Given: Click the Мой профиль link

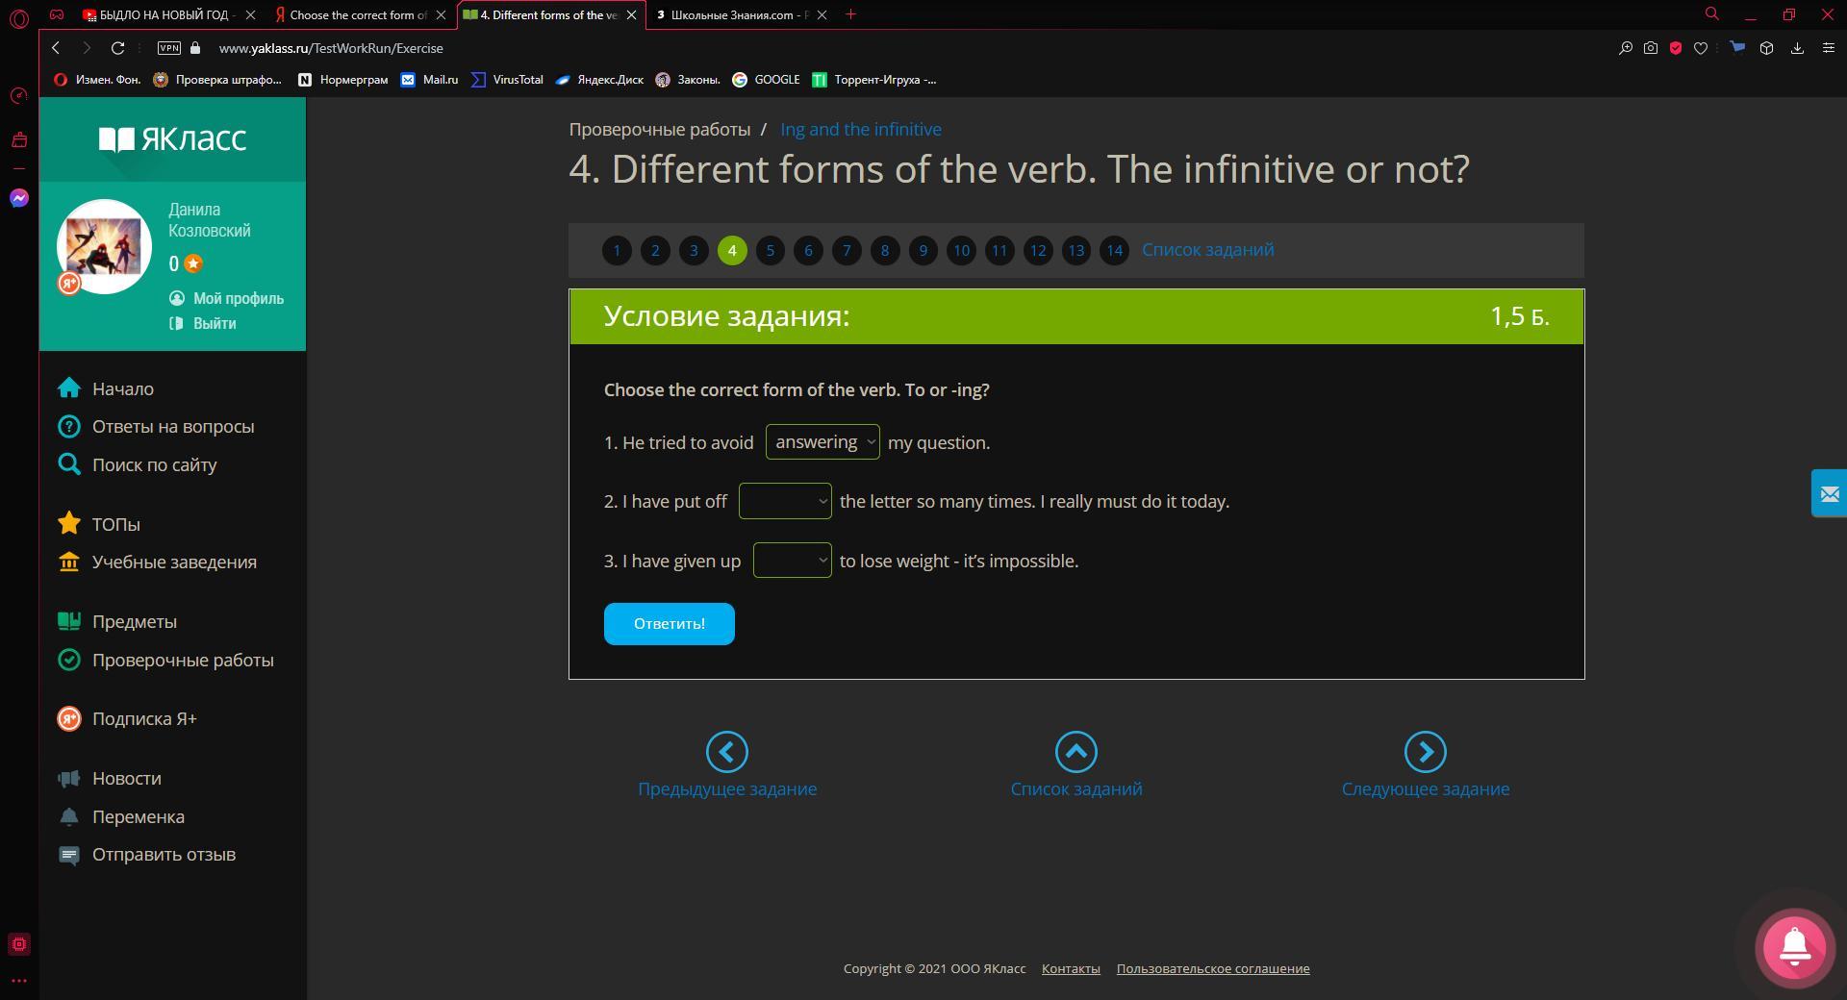Looking at the screenshot, I should coord(238,298).
